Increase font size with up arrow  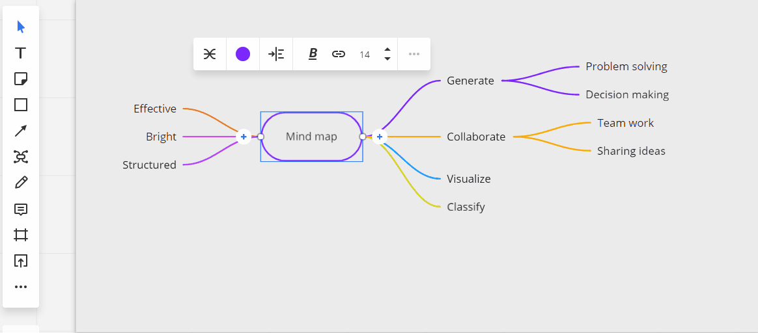387,49
